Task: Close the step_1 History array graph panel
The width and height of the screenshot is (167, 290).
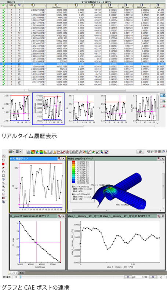Action: pos(163,216)
